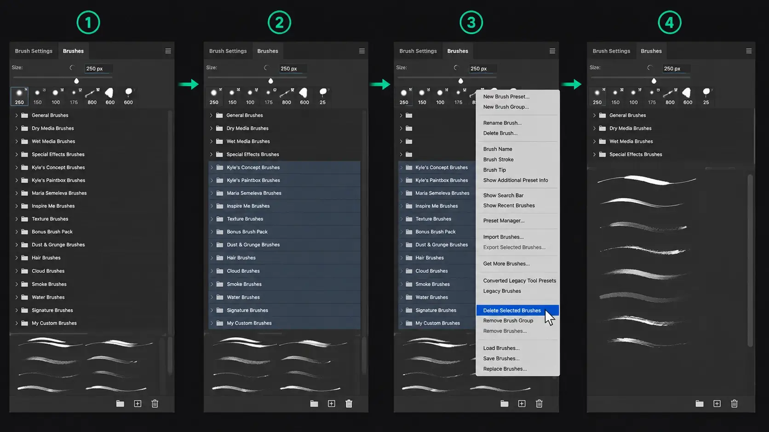Select the 25 recent brush preset in panel 2
769x432 pixels.
click(x=323, y=96)
